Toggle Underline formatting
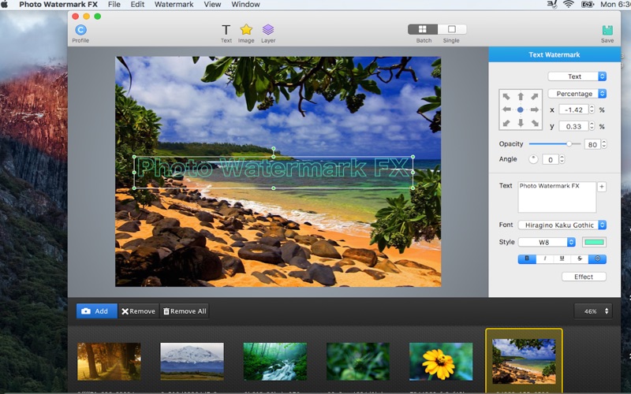 tap(562, 259)
